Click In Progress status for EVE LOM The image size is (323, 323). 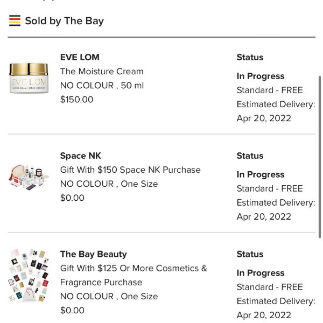pyautogui.click(x=261, y=76)
